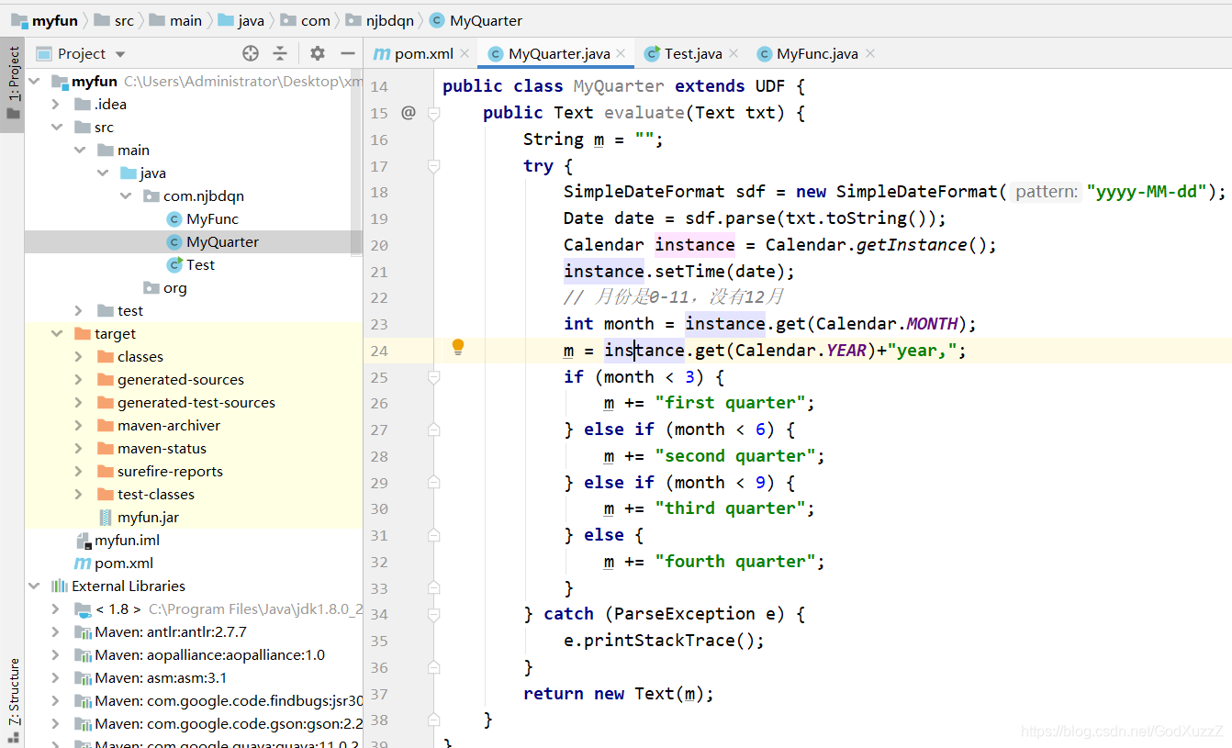
Task: Click myfun in the breadcrumb bar
Action: (x=44, y=20)
